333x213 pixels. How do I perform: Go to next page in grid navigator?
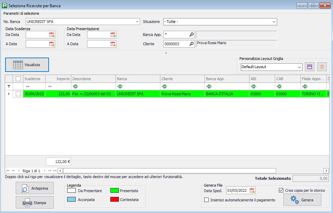point(49,171)
